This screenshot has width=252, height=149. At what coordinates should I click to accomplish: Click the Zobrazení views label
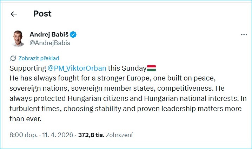point(119,135)
